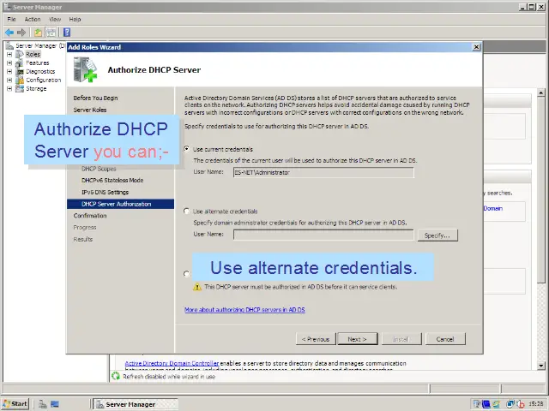Click the Domain link behind the wizard

[493, 208]
